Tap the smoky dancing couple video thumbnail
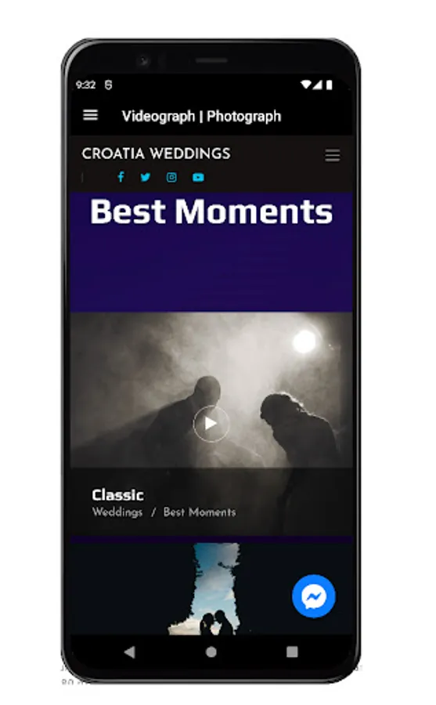The image size is (436, 705). (x=211, y=390)
